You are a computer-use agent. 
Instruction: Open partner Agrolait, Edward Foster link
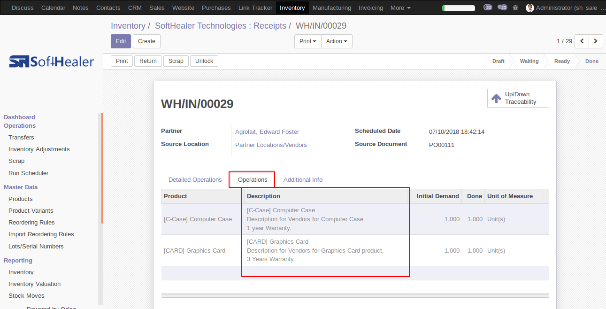(267, 132)
